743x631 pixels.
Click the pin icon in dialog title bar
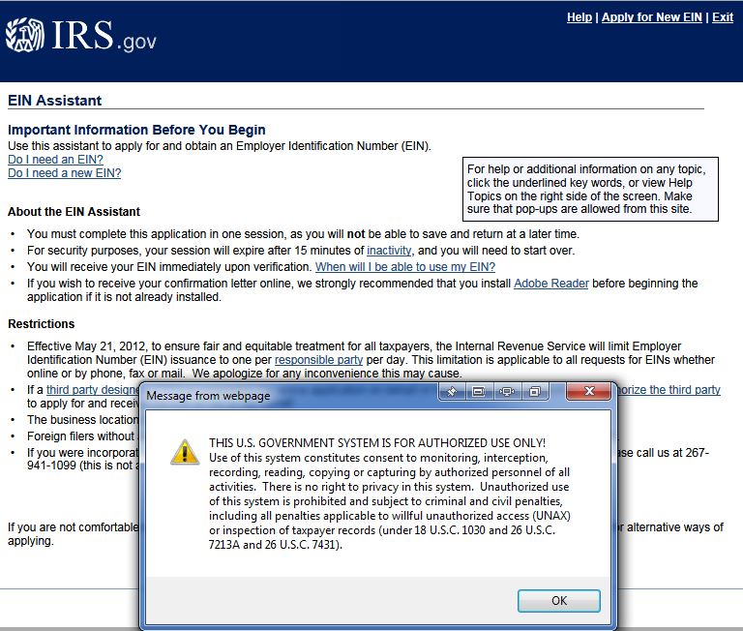click(x=452, y=392)
